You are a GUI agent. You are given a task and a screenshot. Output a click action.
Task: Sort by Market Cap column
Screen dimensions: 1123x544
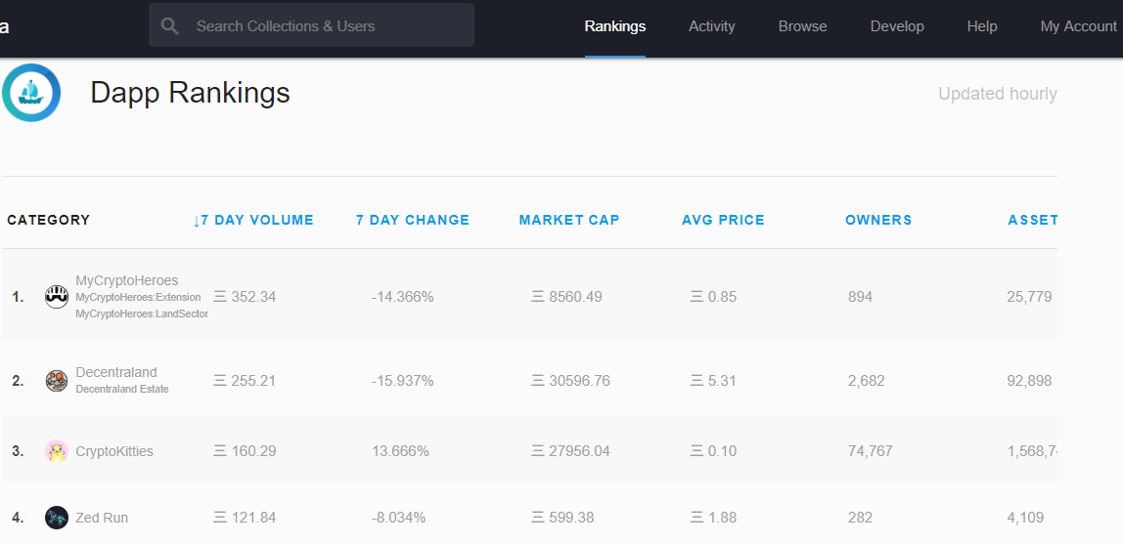click(569, 220)
